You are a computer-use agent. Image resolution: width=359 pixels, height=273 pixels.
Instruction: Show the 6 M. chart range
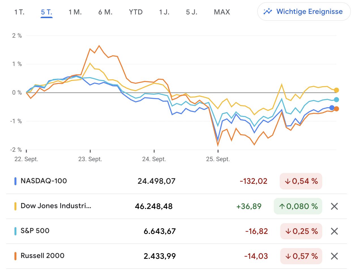(105, 12)
